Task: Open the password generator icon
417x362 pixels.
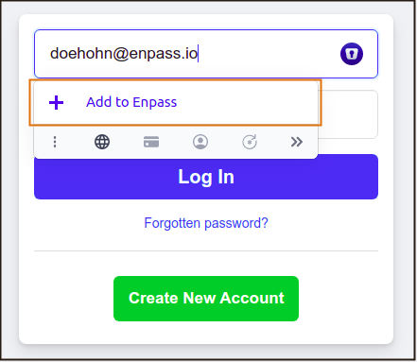Action: tap(250, 142)
